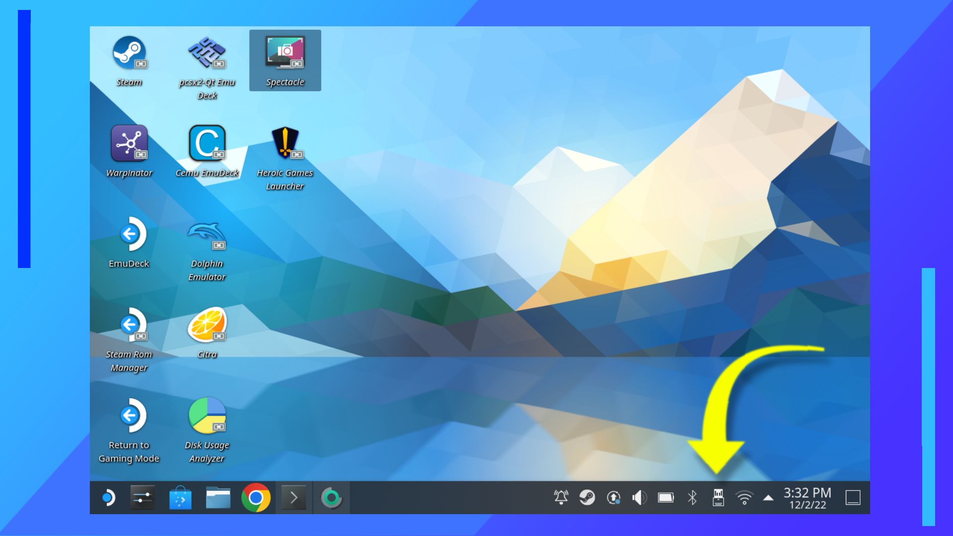This screenshot has width=953, height=536.
Task: Launch the Discover software center
Action: (181, 498)
